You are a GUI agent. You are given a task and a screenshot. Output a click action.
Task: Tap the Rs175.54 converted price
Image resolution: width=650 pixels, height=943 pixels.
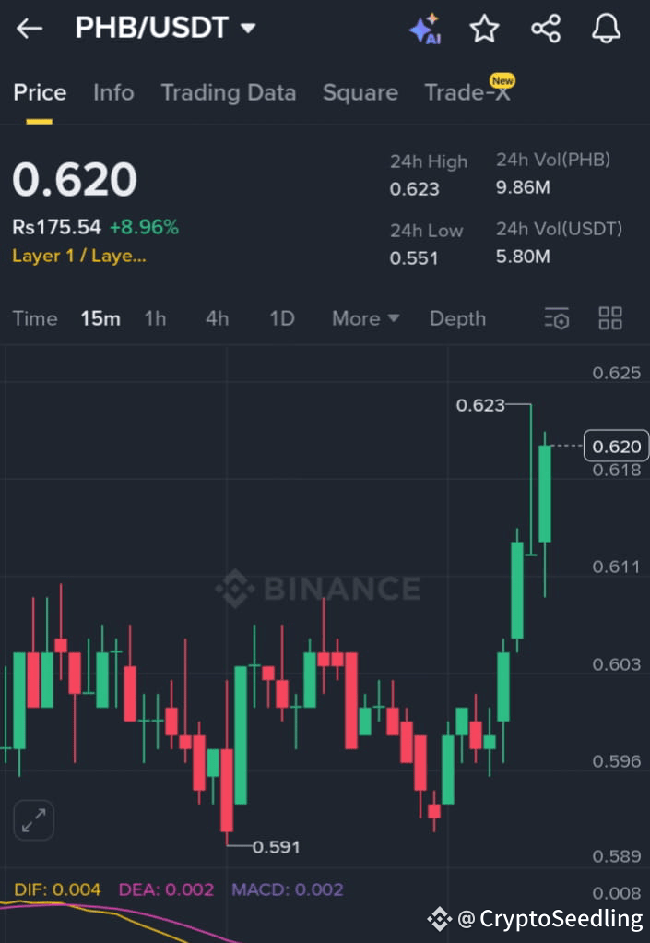(x=56, y=227)
